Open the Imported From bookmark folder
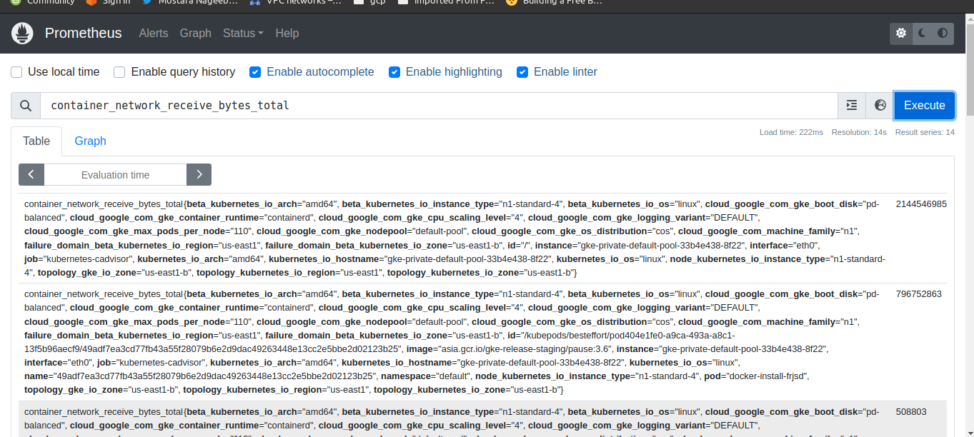 [x=446, y=2]
